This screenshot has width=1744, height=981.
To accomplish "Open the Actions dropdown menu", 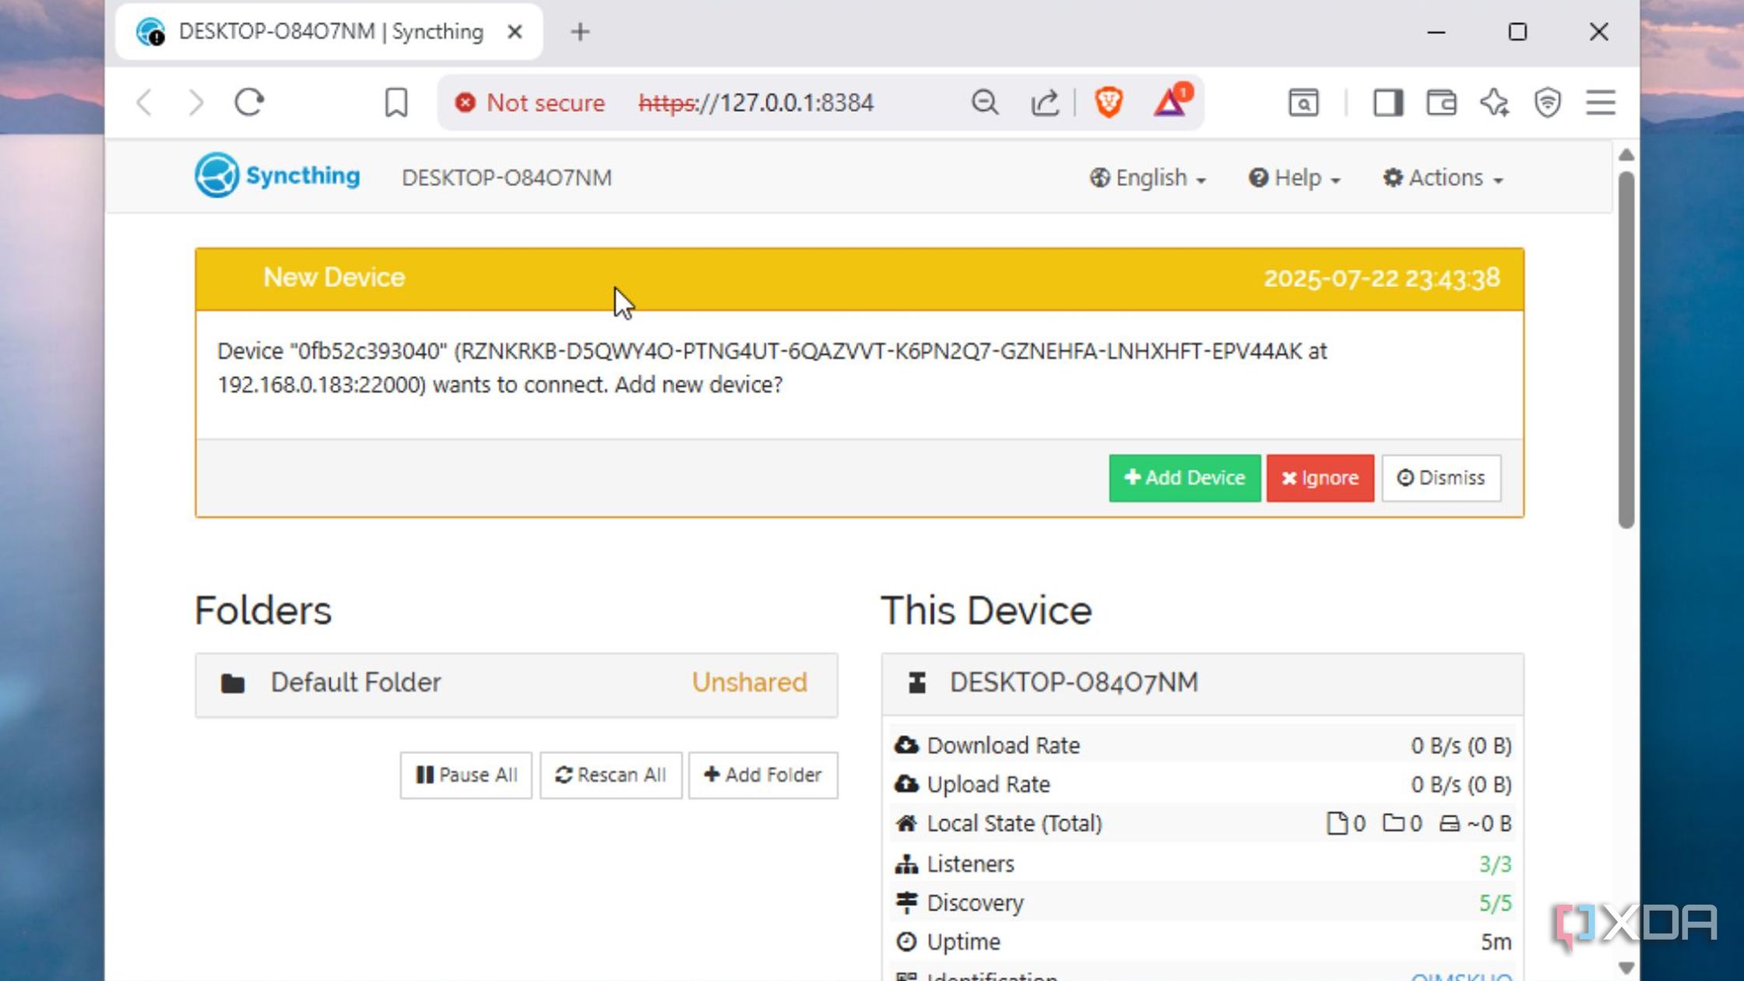I will 1443,178.
